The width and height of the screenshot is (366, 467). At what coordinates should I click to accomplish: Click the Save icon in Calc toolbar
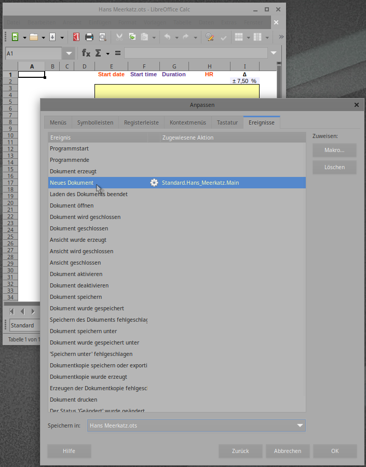click(x=52, y=37)
